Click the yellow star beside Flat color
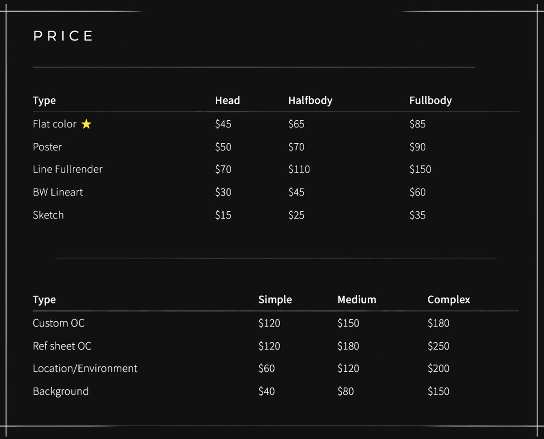This screenshot has height=439, width=544. [86, 124]
